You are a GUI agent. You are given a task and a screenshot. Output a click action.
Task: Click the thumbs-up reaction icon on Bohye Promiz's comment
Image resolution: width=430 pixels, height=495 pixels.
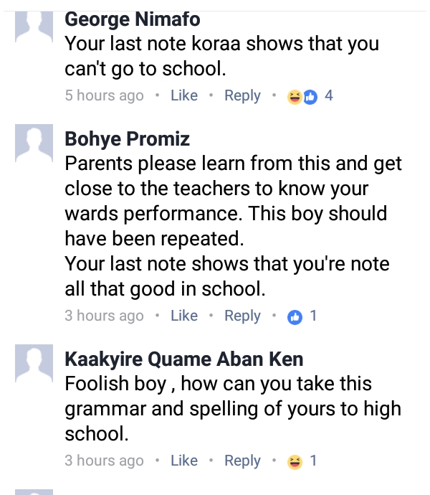tap(295, 316)
